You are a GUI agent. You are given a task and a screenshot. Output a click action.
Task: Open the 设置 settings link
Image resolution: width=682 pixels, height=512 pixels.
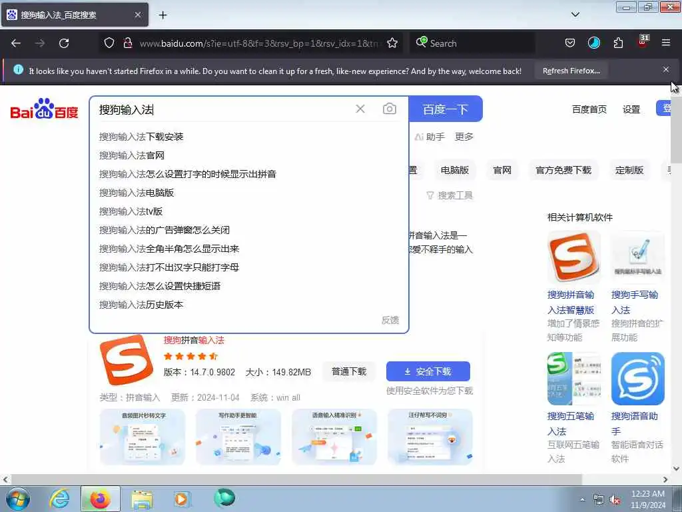[631, 109]
